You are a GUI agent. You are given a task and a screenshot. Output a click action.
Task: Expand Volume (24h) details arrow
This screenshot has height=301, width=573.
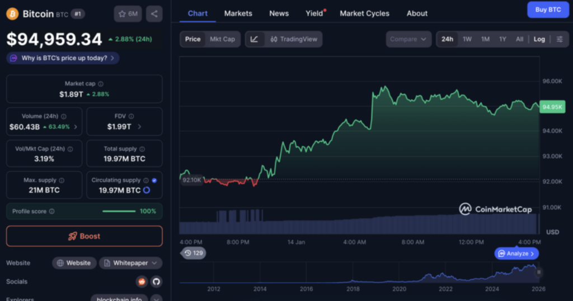tap(76, 127)
